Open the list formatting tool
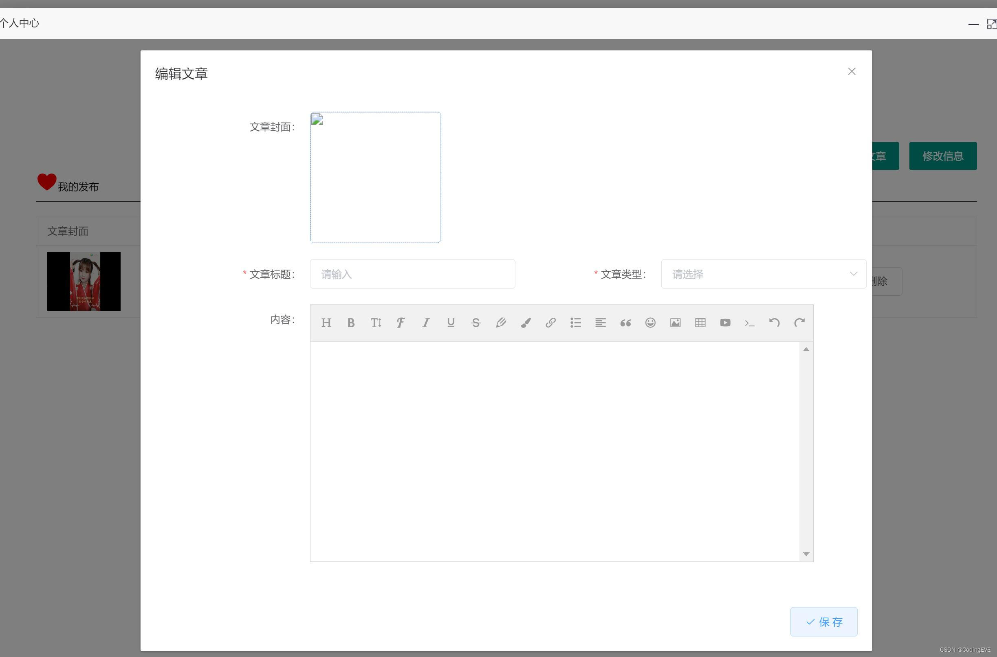Image resolution: width=997 pixels, height=657 pixels. (575, 323)
